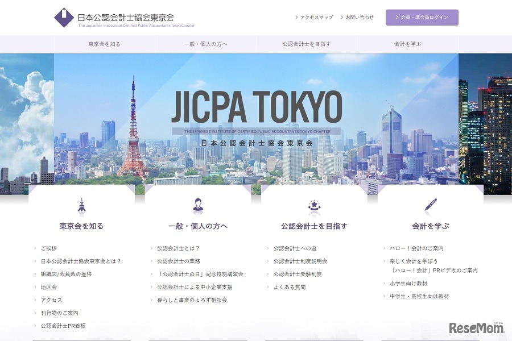Viewport: 512px width, 341px height.
Task: Select the person icon above 一般・個人の方へ
Action: pyautogui.click(x=199, y=205)
